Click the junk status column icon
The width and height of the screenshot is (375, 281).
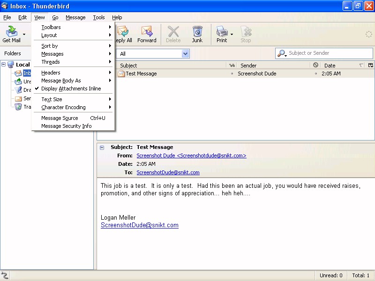click(x=315, y=65)
